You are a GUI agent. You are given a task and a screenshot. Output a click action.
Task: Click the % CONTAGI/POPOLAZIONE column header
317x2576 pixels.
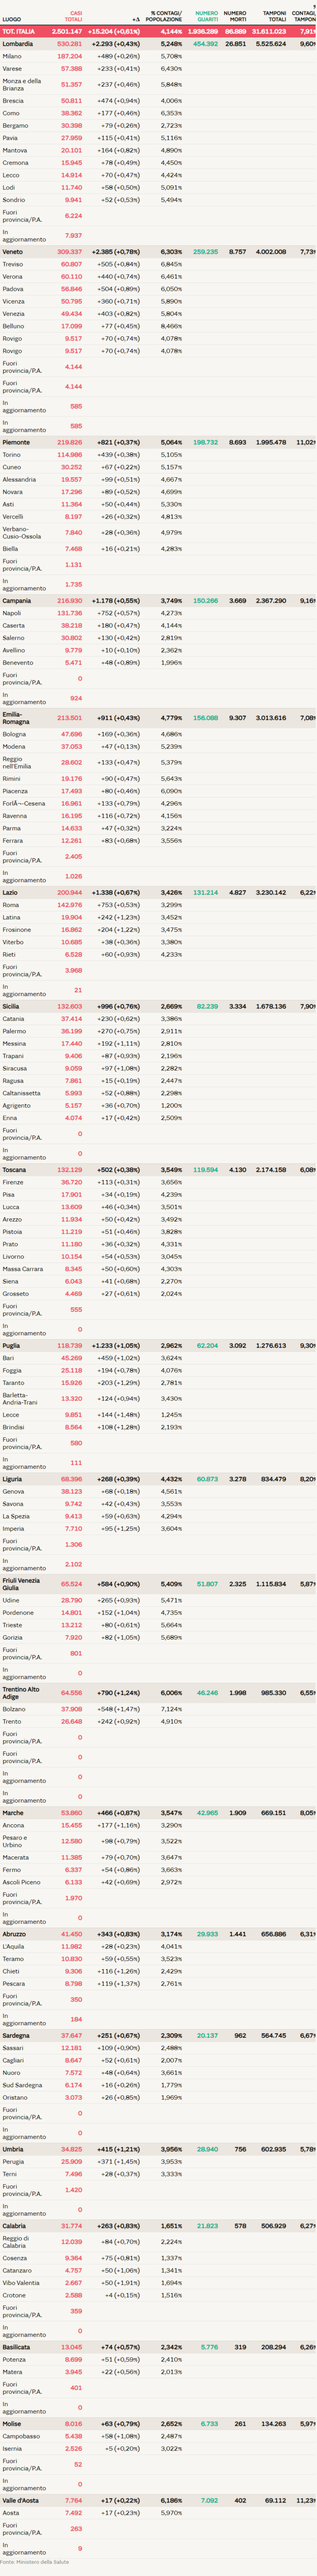(x=164, y=16)
